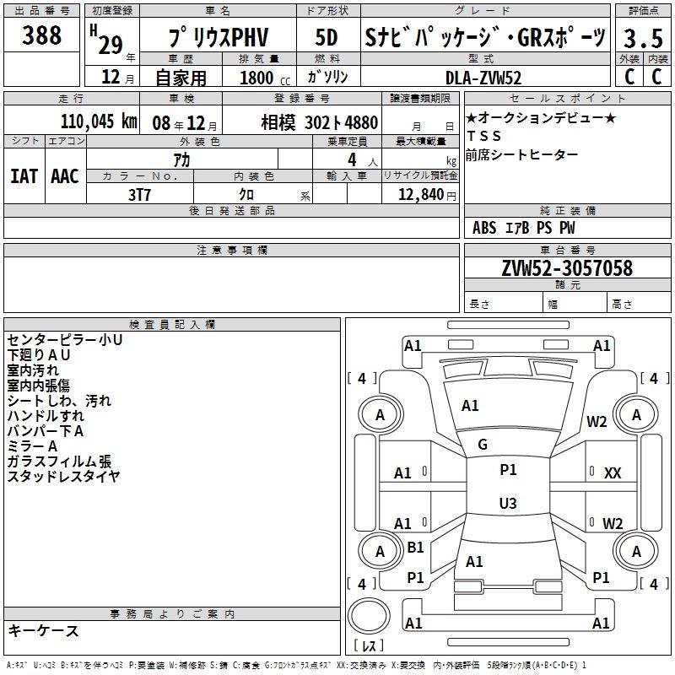Click the displacement value 1800 cc
Viewport: 675px width, 675px height.
click(x=265, y=78)
